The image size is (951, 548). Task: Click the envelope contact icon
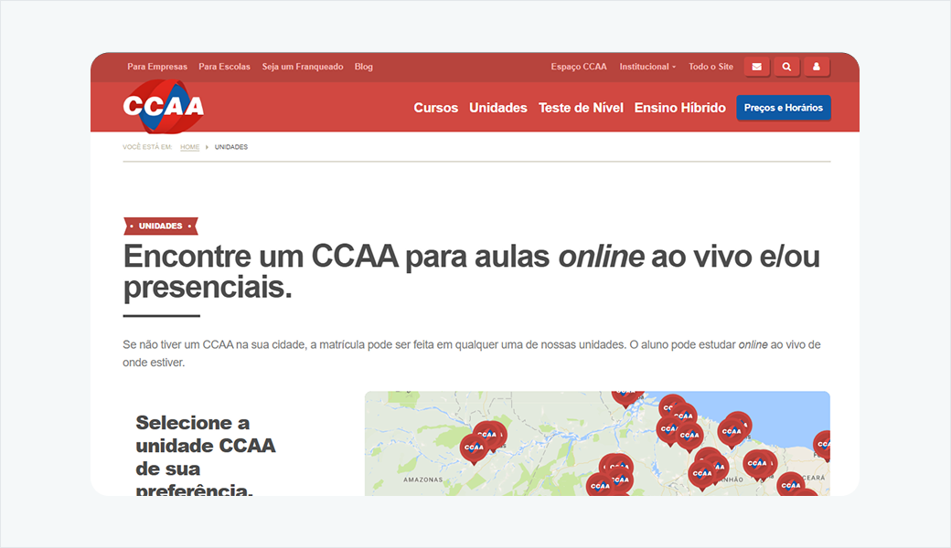pyautogui.click(x=755, y=67)
